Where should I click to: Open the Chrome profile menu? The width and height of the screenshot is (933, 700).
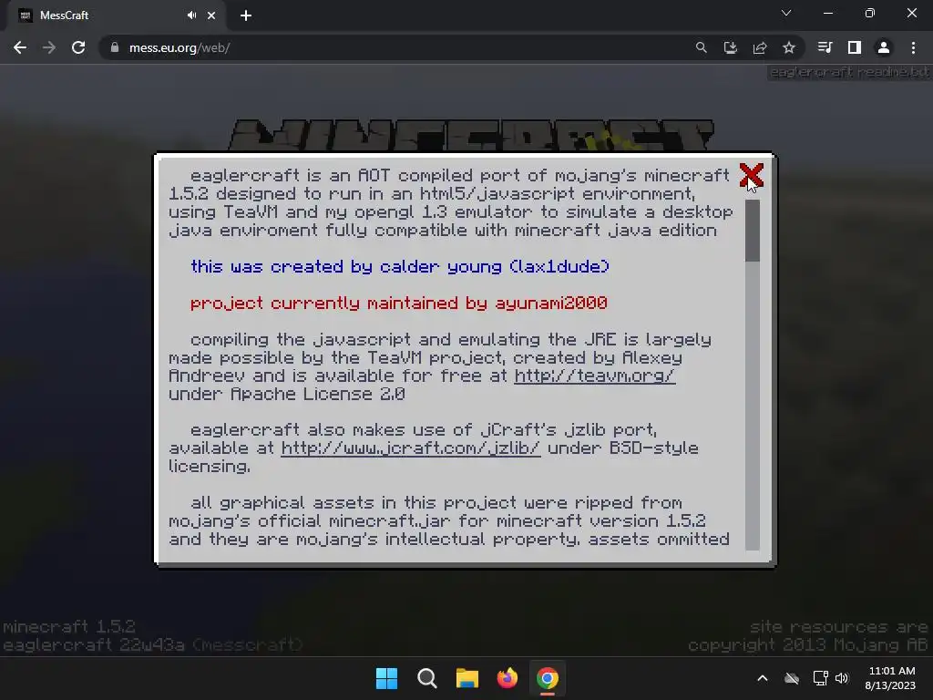pyautogui.click(x=884, y=47)
